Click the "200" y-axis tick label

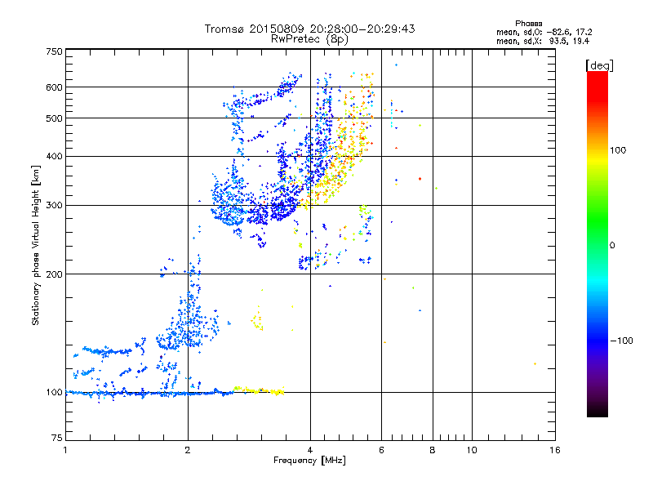click(54, 274)
